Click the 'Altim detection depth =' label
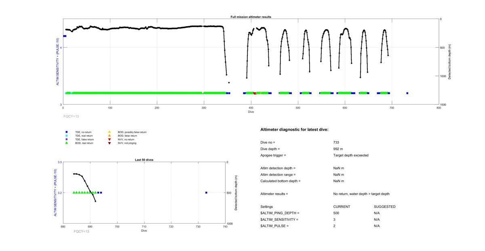 (278, 168)
